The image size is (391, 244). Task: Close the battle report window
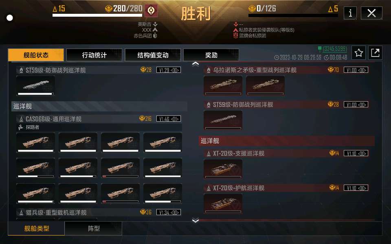(371, 13)
